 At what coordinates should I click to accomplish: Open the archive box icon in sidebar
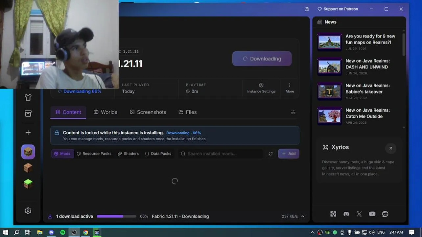tap(28, 114)
